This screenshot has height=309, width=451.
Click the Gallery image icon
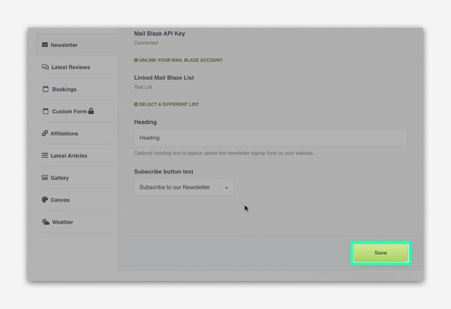(x=45, y=178)
